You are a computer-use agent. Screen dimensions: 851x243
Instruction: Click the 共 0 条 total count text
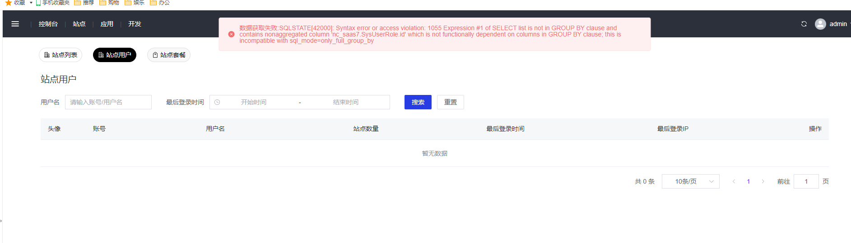(645, 181)
